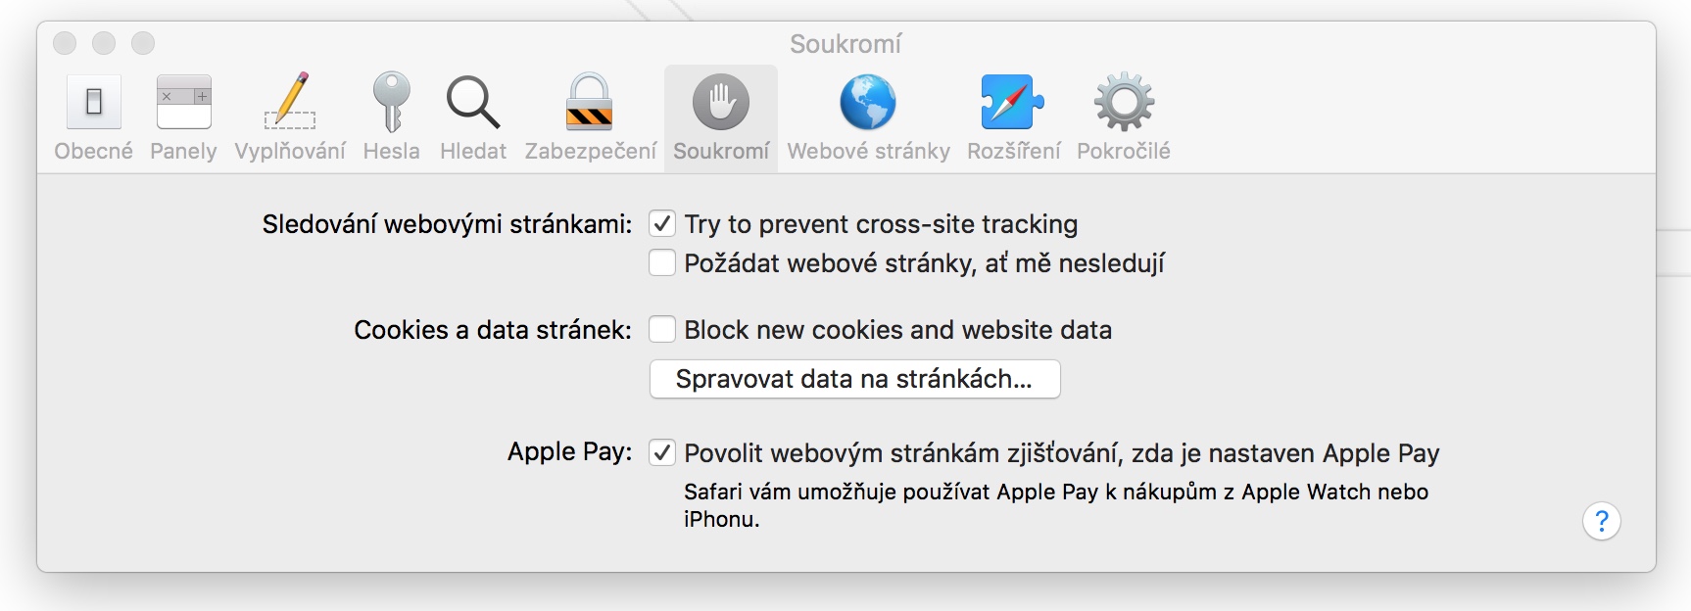
Task: Check Block new cookies and website data
Action: (662, 330)
